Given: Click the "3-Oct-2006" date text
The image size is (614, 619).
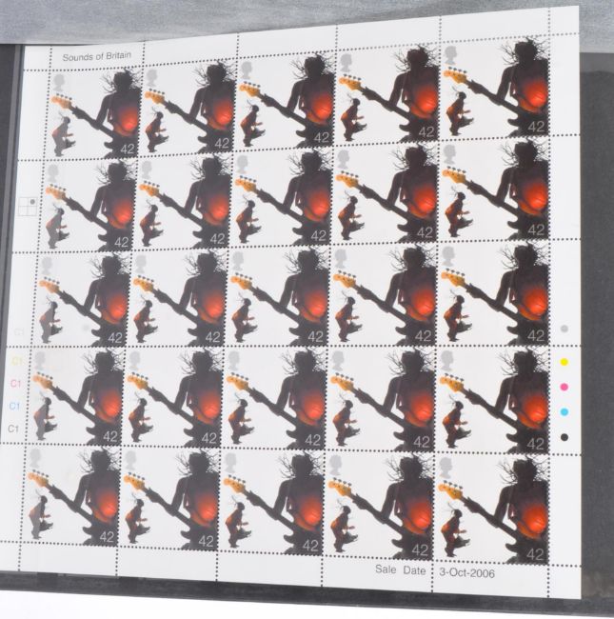Looking at the screenshot, I should 466,572.
